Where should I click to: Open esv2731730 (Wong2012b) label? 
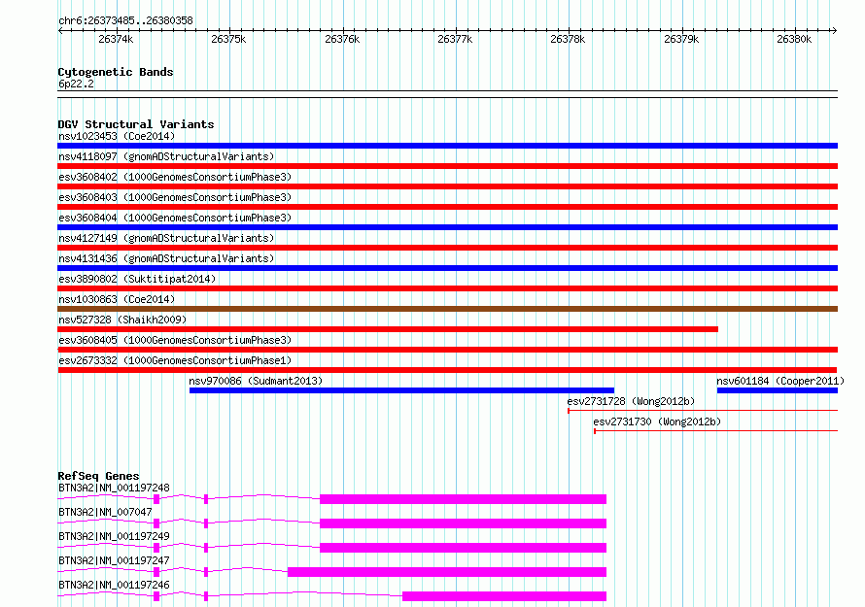click(x=657, y=422)
